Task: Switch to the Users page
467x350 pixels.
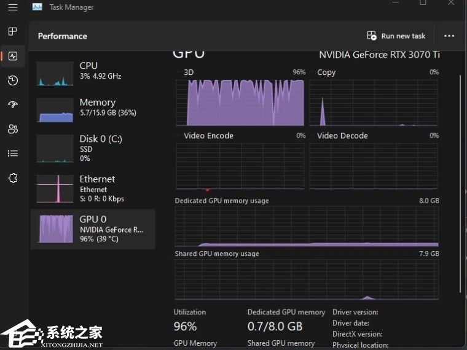Action: tap(12, 129)
